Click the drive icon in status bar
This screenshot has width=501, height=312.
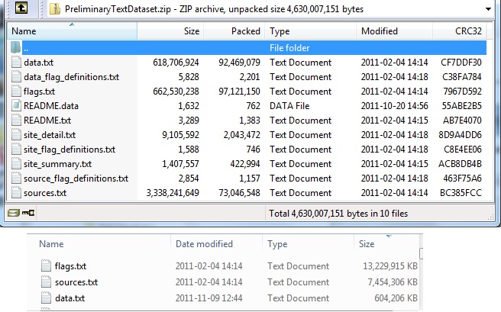click(13, 213)
